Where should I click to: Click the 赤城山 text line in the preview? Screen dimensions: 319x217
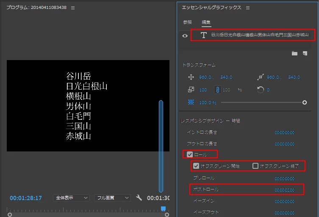(x=78, y=136)
